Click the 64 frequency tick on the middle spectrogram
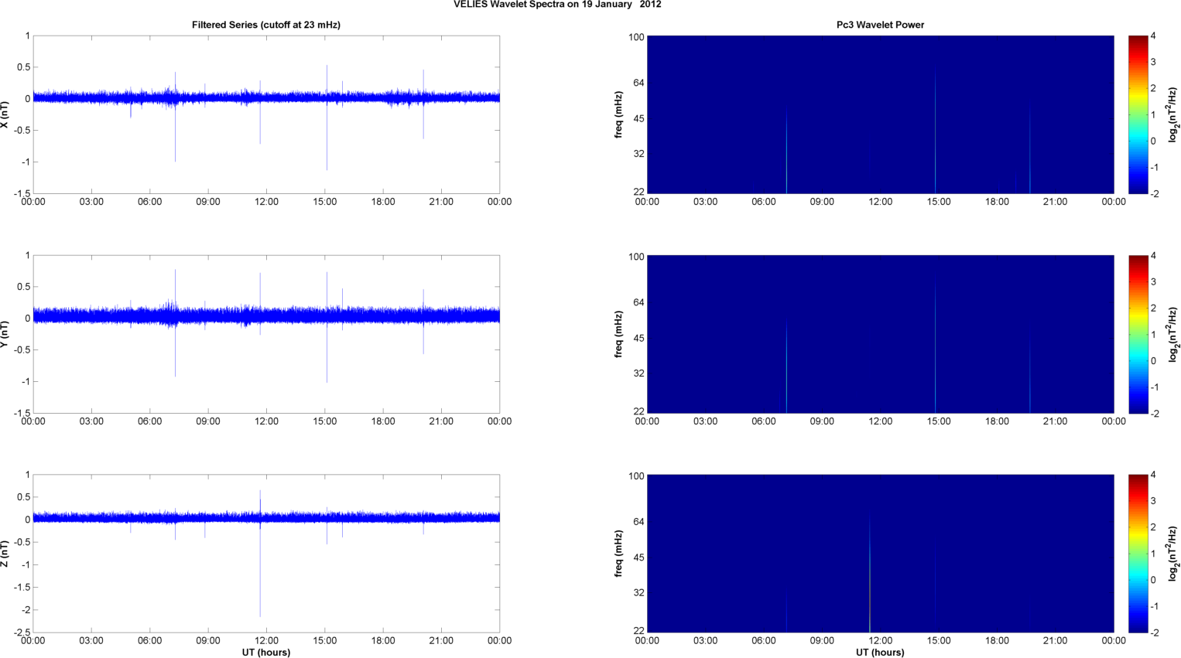1181x658 pixels. (638, 302)
